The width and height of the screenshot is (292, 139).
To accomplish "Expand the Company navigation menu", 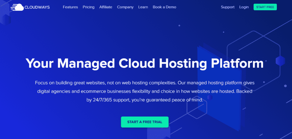I will click(x=125, y=7).
